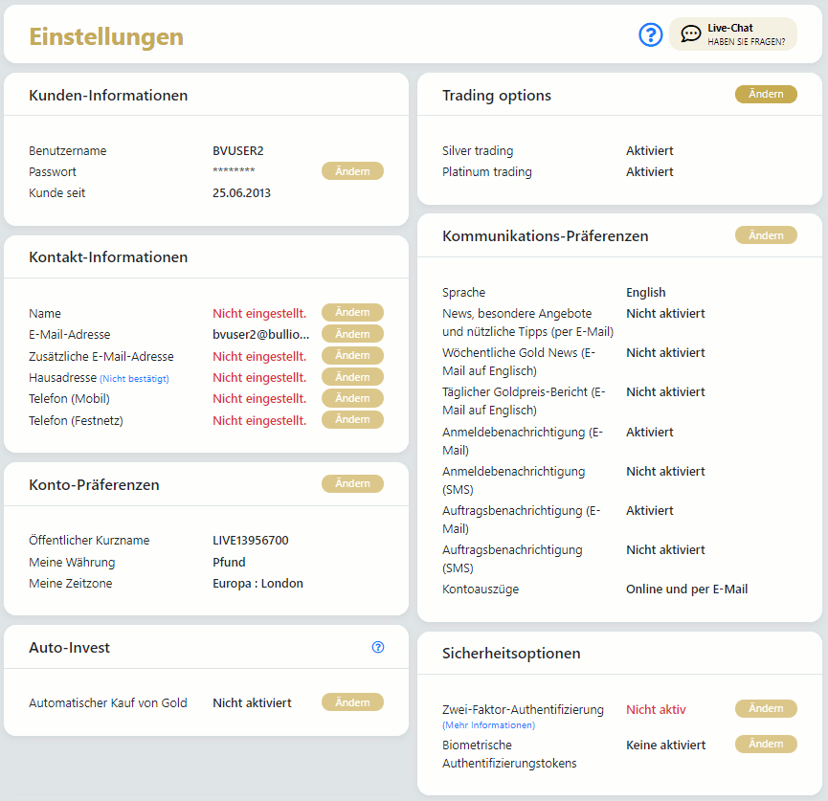The image size is (828, 801).
Task: Open the Live-Chat speech bubble
Action: (x=690, y=34)
